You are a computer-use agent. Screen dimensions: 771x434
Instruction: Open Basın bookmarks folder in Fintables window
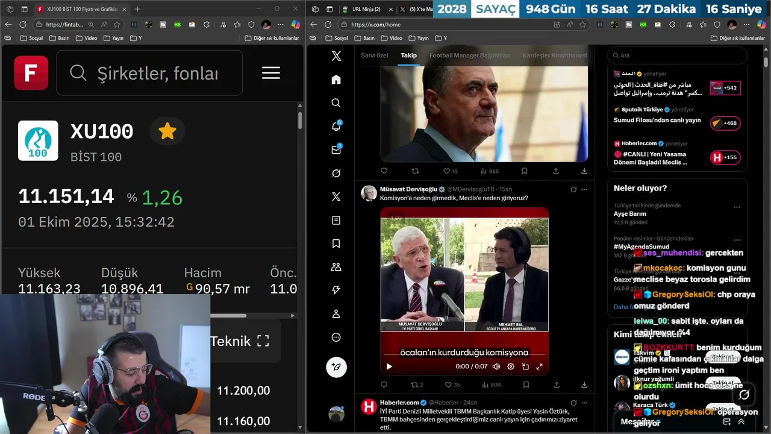coord(60,38)
